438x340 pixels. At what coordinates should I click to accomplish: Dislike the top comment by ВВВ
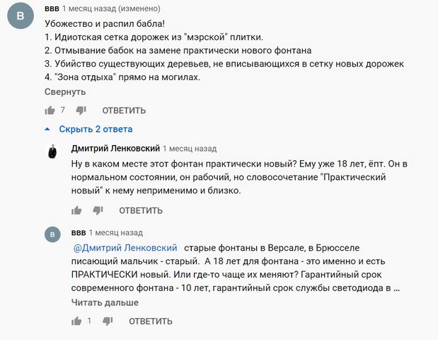(x=81, y=110)
